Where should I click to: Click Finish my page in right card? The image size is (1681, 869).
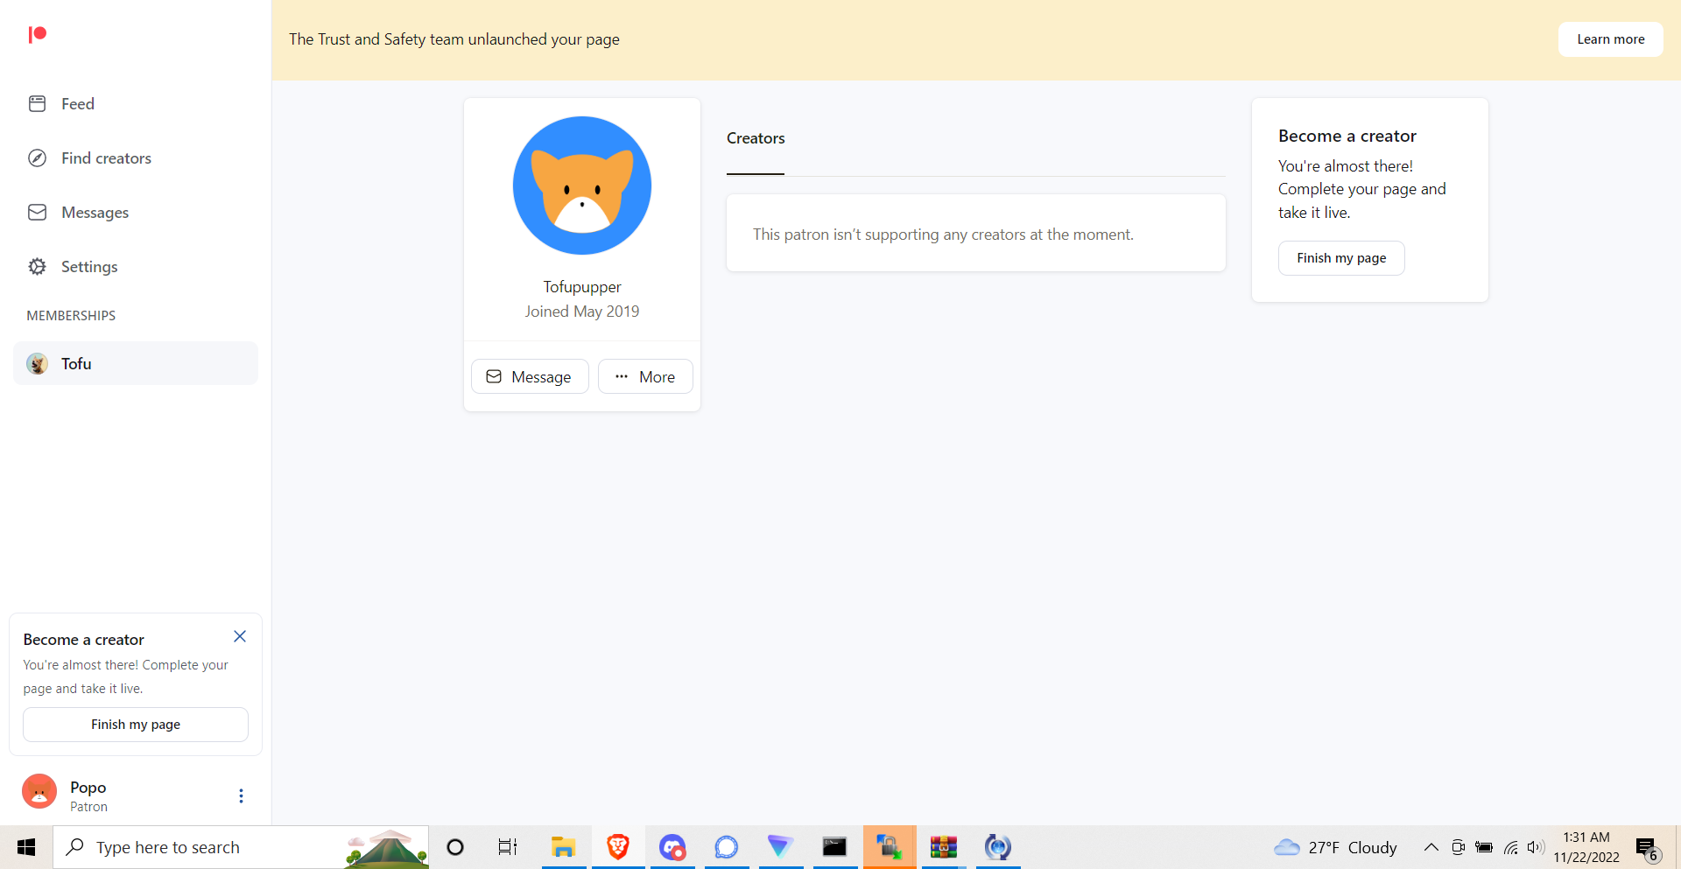1341,258
